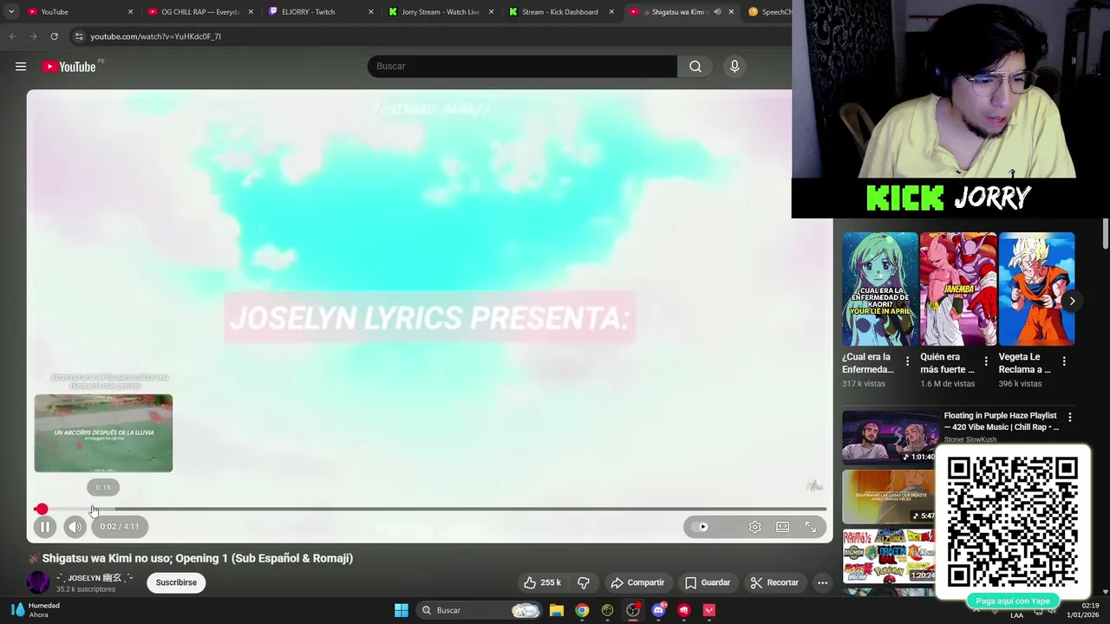Viewport: 1110px width, 624px height.
Task: Open the YouTube guide hamburger menu
Action: point(21,67)
